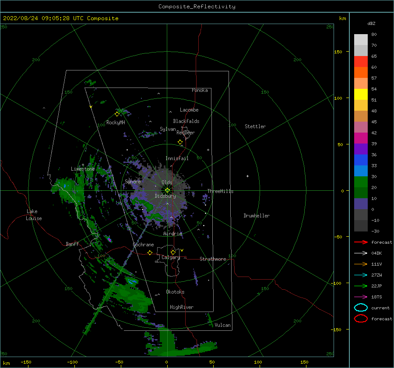Viewport: 394px width, 368px height.
Task: Click the Limestone label
Action: tap(83, 169)
